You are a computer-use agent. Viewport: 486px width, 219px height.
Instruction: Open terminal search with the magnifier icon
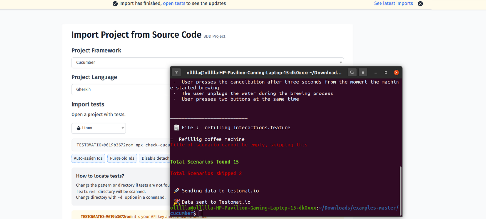click(x=352, y=72)
